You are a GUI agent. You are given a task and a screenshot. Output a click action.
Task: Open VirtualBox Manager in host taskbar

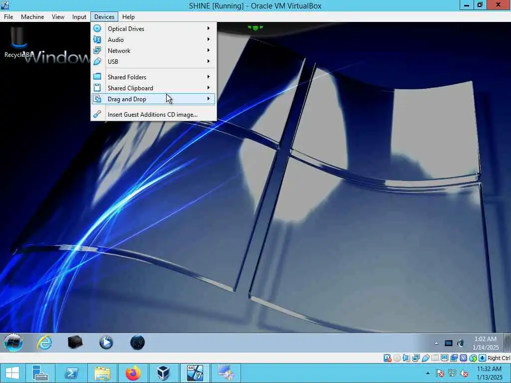coord(163,373)
